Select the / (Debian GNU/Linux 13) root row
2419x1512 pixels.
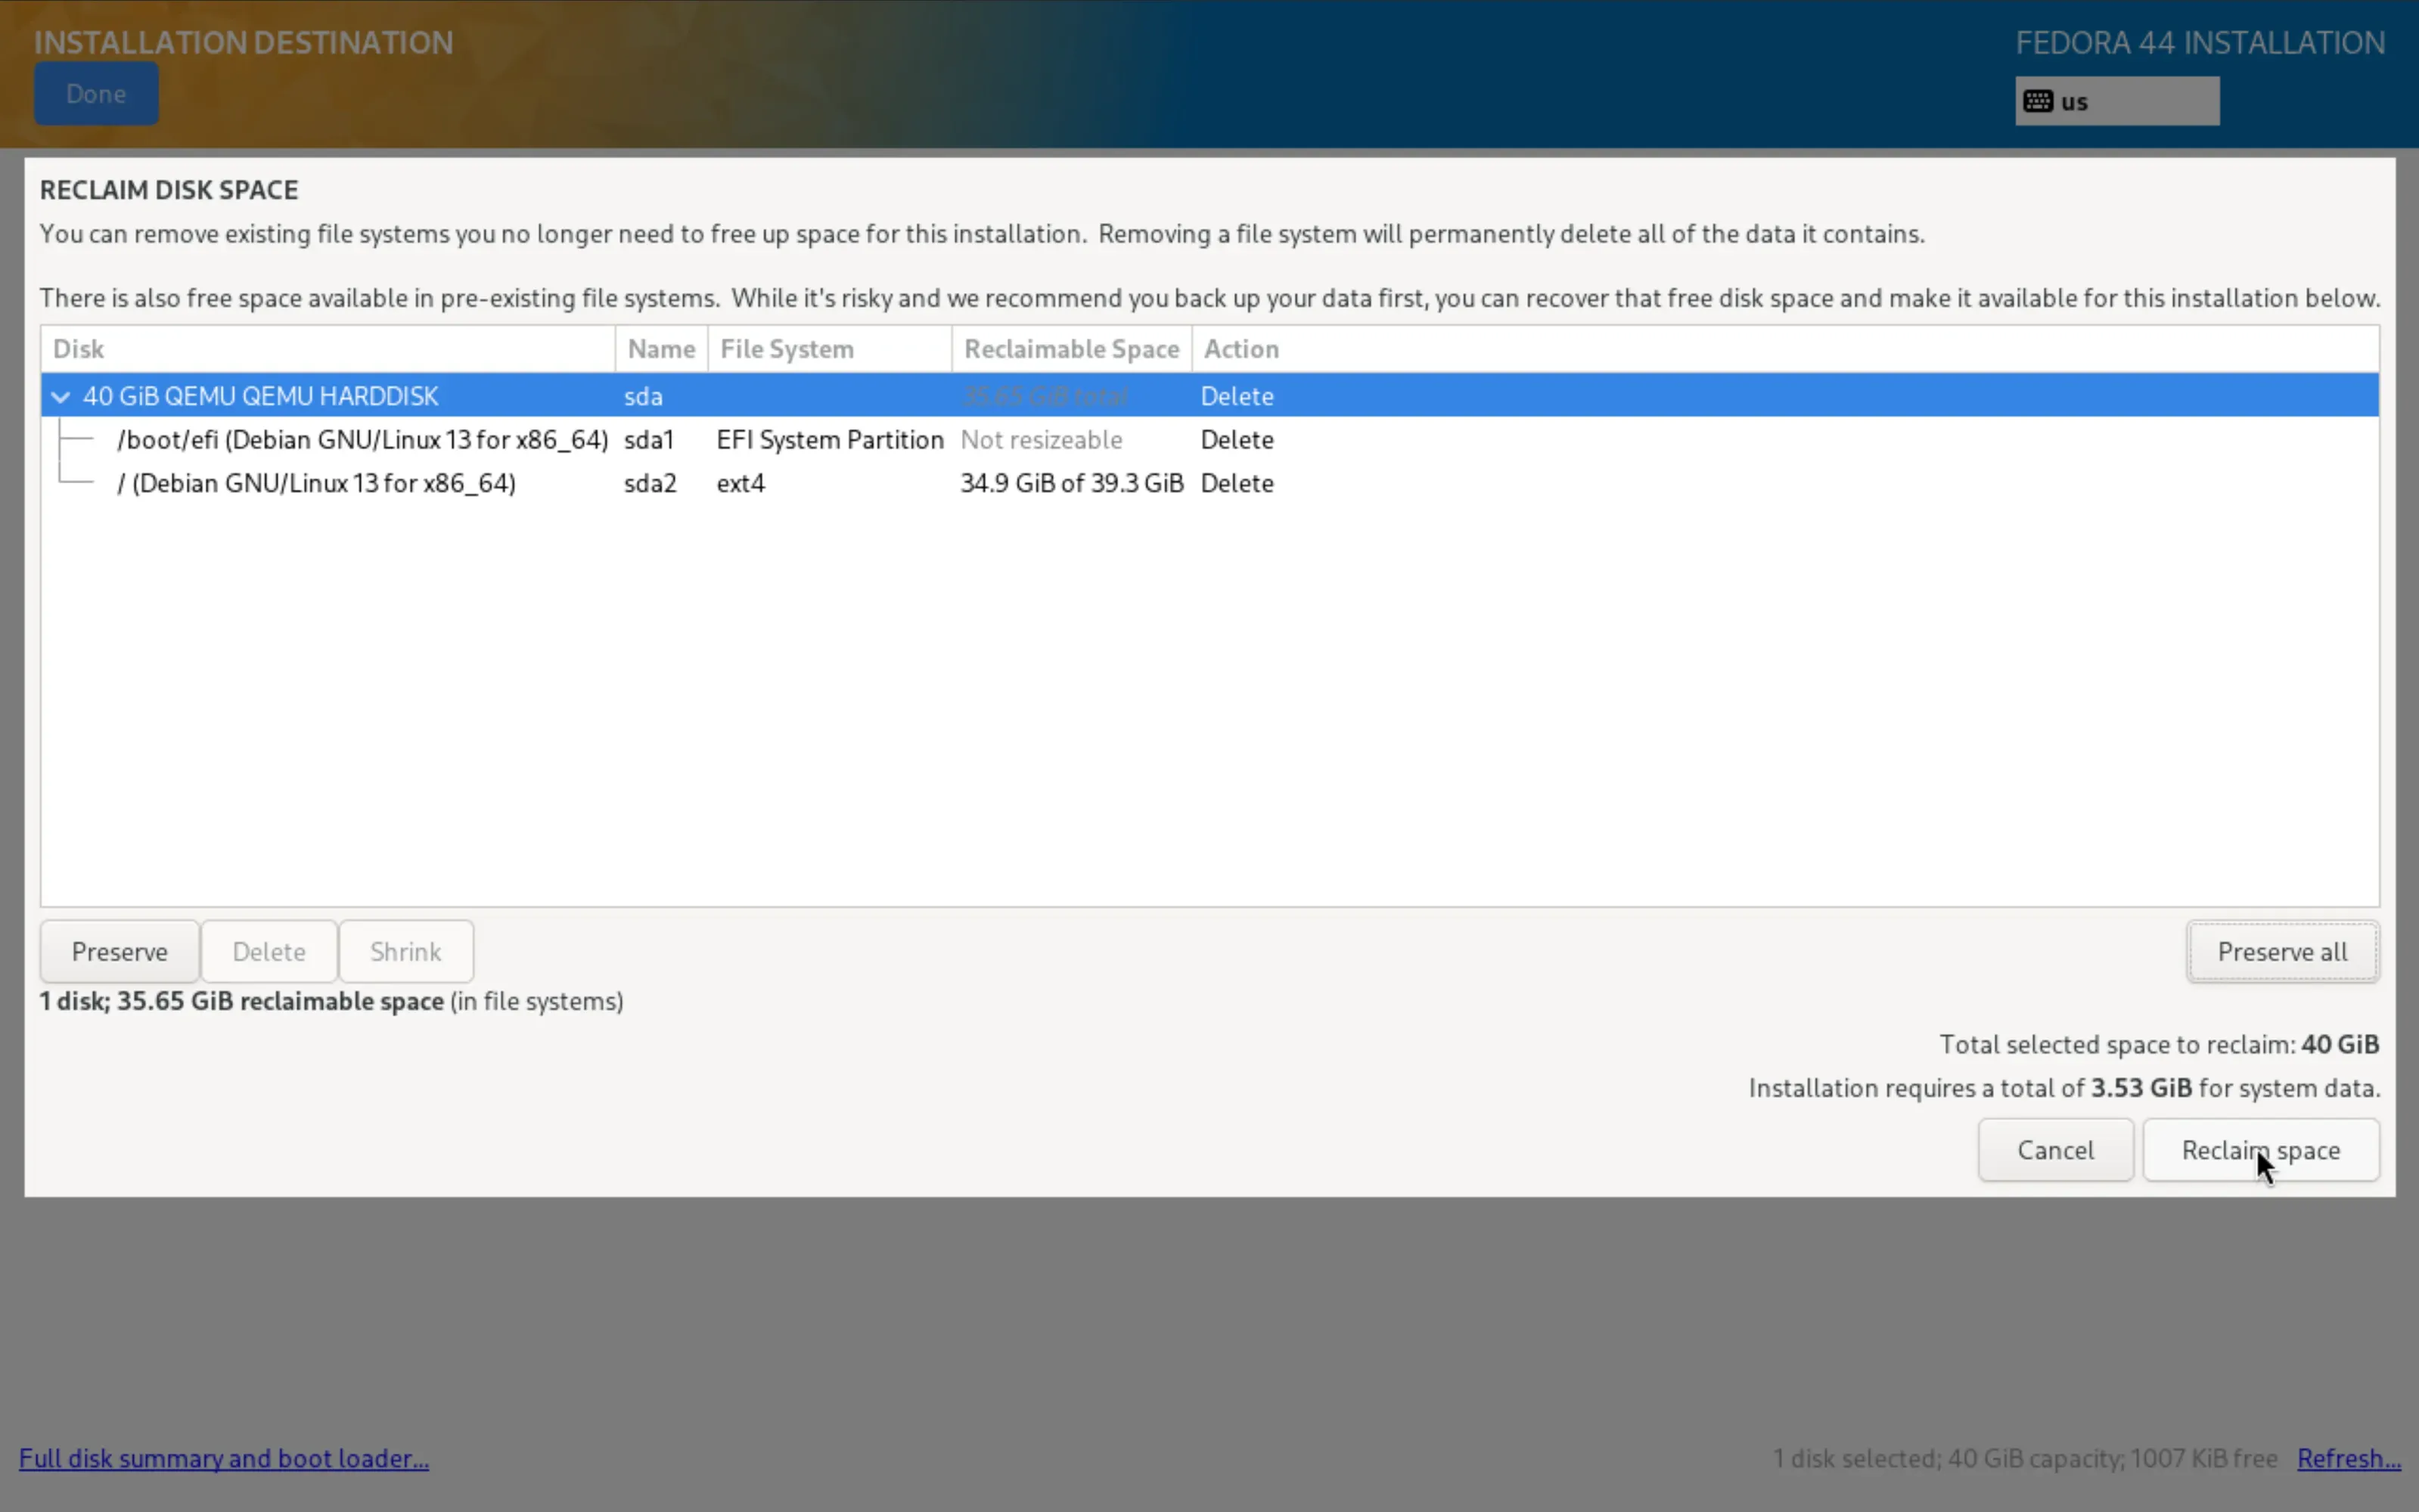click(x=1209, y=483)
